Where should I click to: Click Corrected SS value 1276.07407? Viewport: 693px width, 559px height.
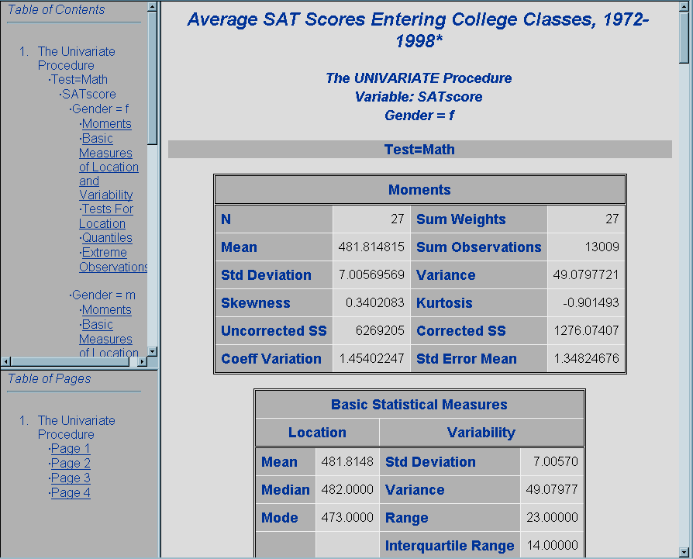(586, 330)
